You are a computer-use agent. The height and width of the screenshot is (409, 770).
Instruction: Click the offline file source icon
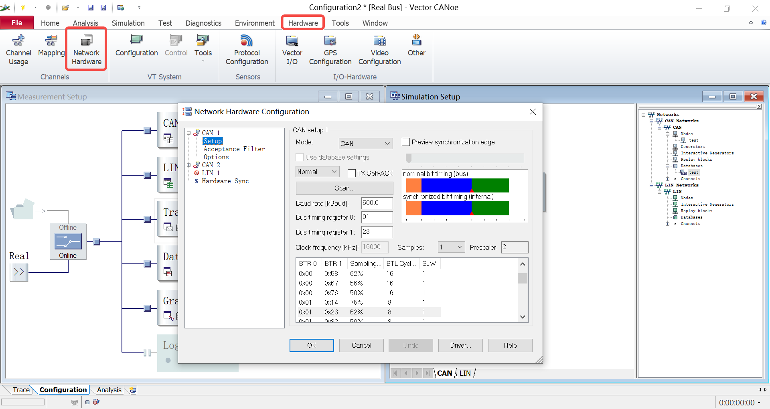(x=22, y=209)
